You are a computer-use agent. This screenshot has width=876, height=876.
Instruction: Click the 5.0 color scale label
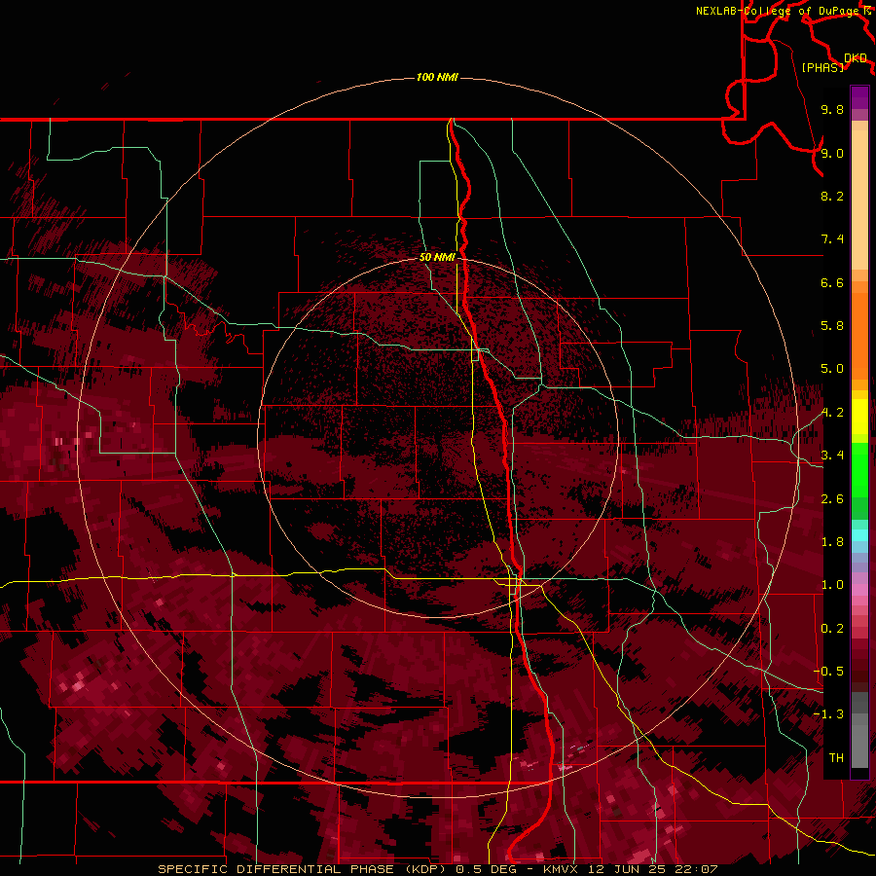pos(832,369)
